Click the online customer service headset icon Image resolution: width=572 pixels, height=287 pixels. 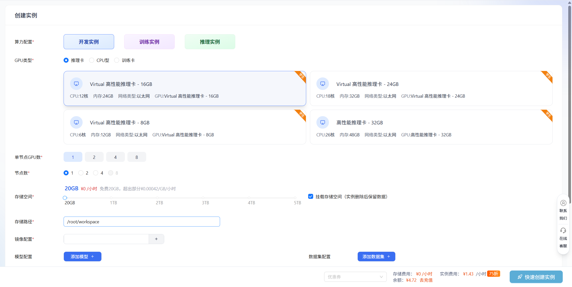coord(563,230)
